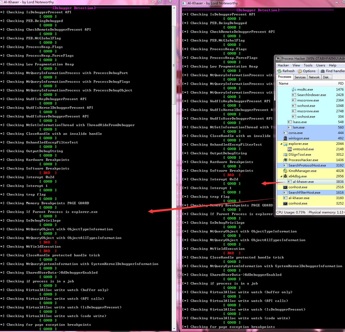Click the vmtoolsd.exe vm icon
This screenshot has height=332, width=345.
pyautogui.click(x=290, y=149)
